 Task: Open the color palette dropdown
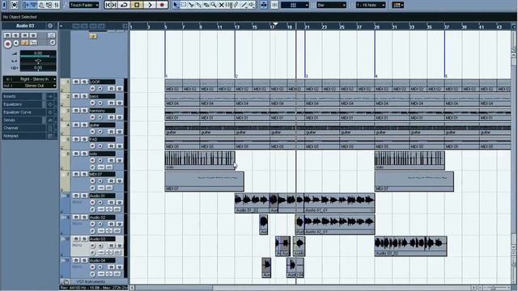point(397,5)
